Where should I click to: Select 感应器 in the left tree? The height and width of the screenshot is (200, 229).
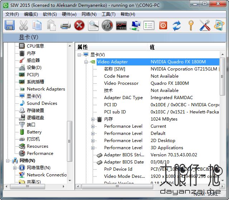[33, 60]
